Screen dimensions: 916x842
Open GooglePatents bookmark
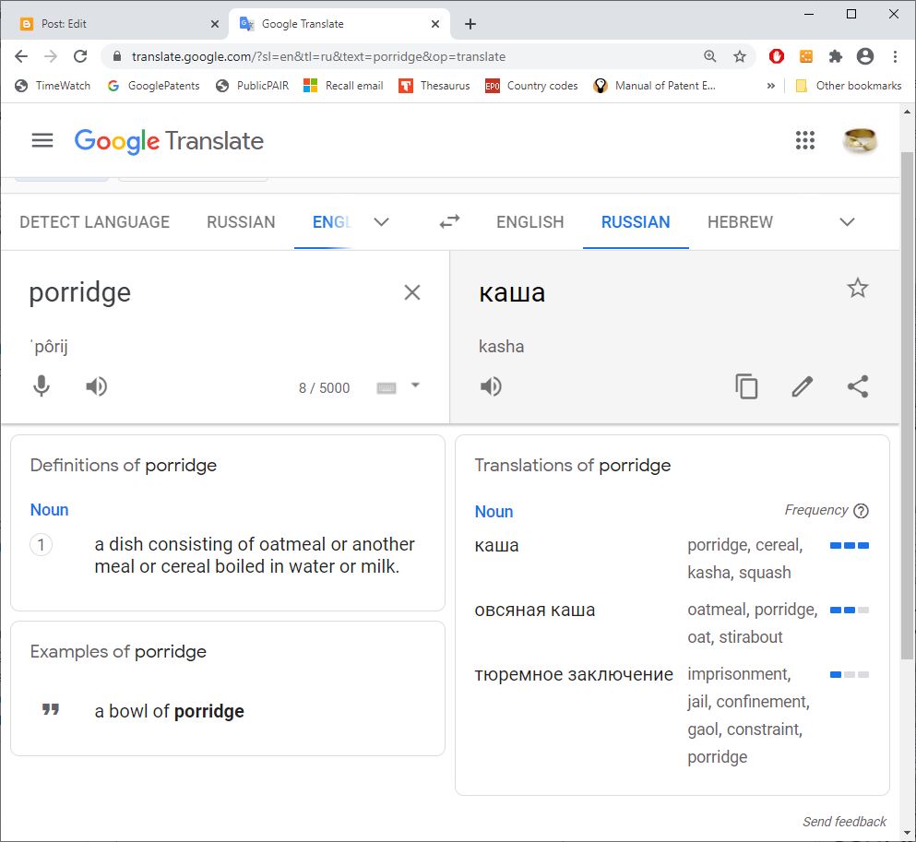point(154,86)
